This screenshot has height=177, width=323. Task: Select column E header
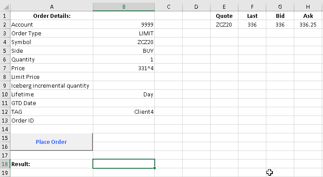pyautogui.click(x=224, y=7)
